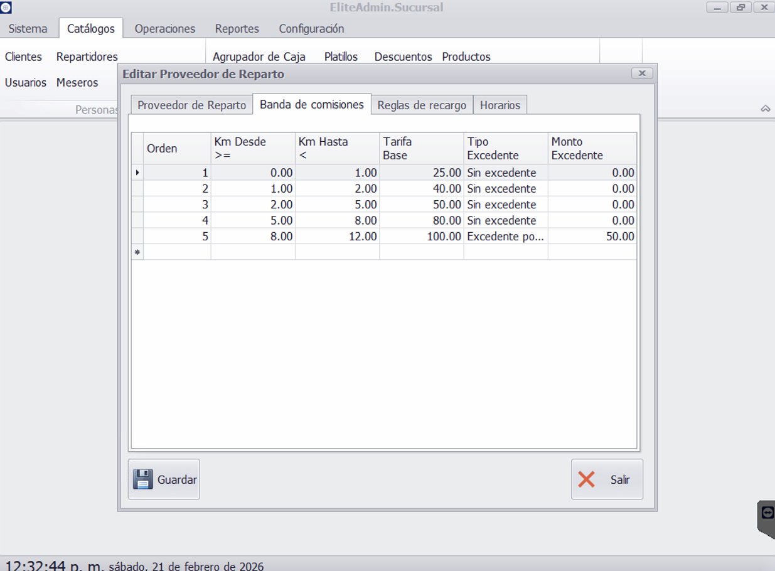The image size is (775, 571).
Task: Click the Monto Excedente cell showing 50.00
Action: (592, 237)
